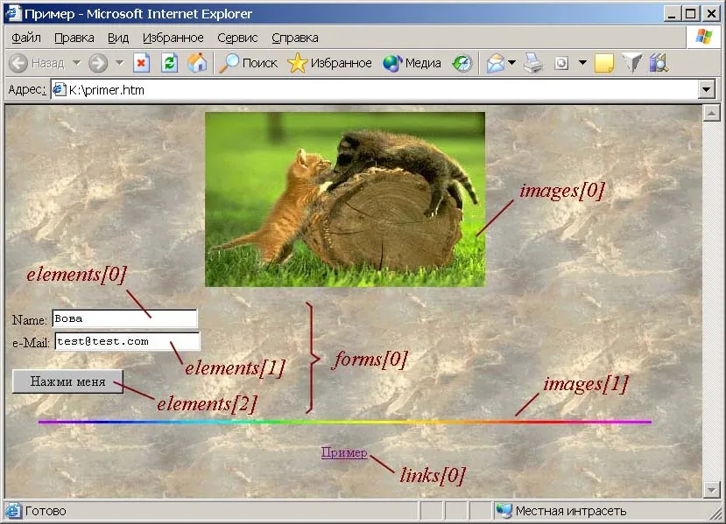Click the research magnifier toolbar icon
The height and width of the screenshot is (524, 726).
pyautogui.click(x=659, y=63)
